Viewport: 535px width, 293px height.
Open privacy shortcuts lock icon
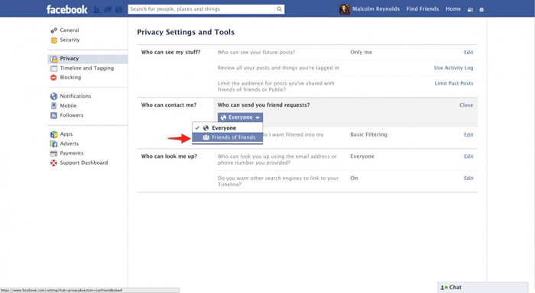[470, 10]
